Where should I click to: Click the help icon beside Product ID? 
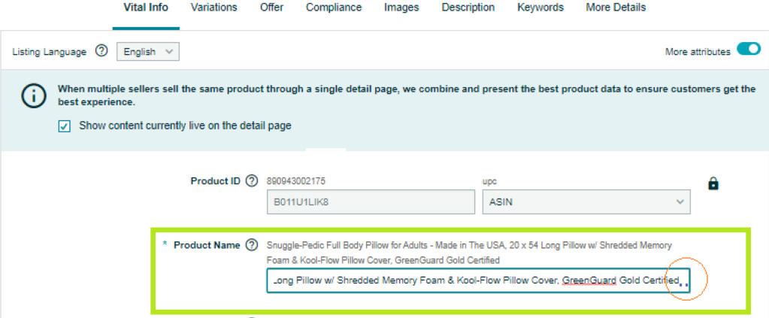point(251,181)
